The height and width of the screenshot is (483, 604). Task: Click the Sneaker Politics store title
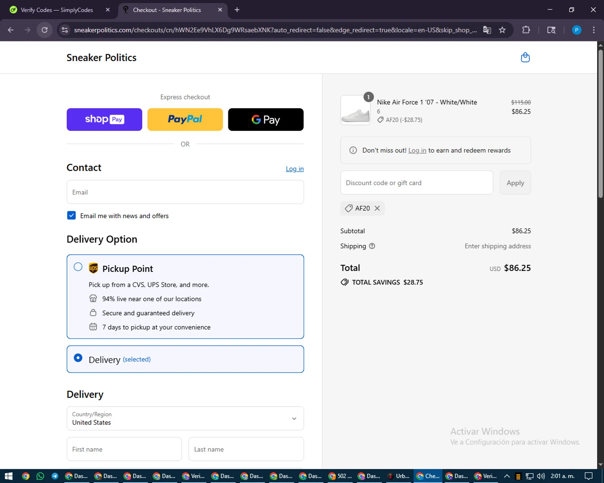[x=101, y=58]
